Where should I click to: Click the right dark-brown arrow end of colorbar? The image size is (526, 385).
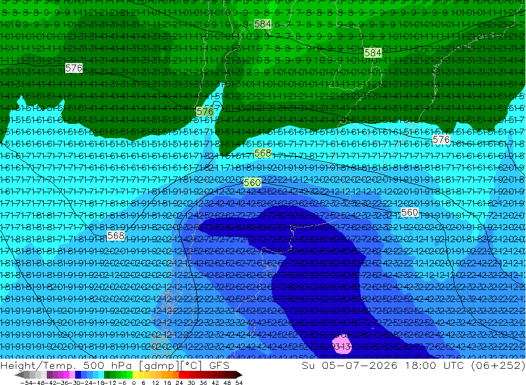239,374
